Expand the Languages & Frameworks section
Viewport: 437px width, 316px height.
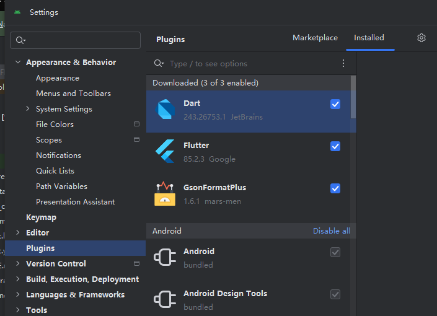[18, 294]
